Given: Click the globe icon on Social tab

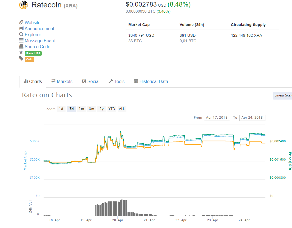Looking at the screenshot, I should click(x=84, y=81).
